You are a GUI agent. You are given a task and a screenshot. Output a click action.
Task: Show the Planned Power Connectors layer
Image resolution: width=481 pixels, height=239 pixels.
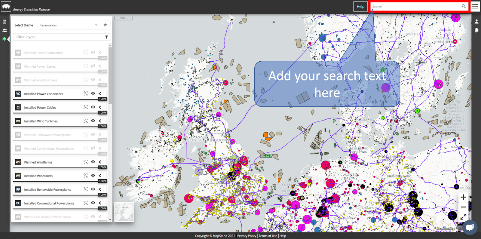coord(93,53)
